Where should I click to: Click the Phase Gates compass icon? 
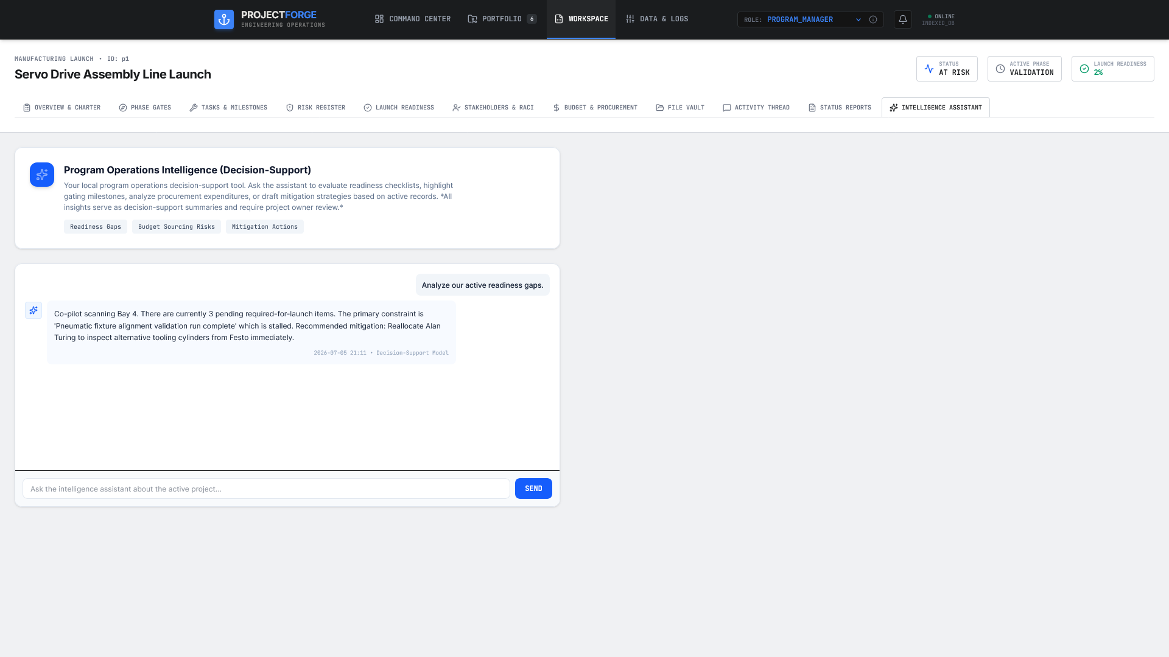123,108
